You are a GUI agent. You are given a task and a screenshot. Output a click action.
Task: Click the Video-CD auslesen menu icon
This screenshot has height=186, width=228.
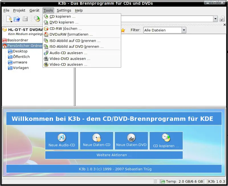pos(46,65)
